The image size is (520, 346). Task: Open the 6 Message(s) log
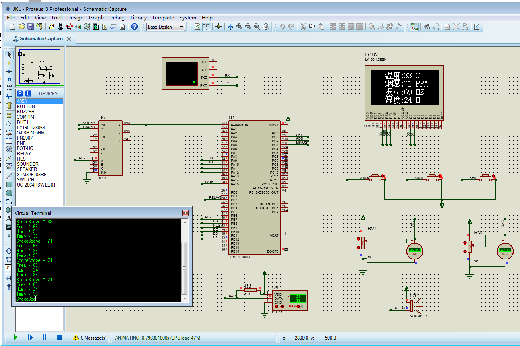point(90,338)
